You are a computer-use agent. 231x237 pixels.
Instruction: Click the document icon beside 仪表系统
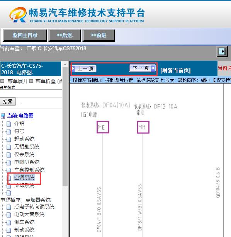coord(9,155)
